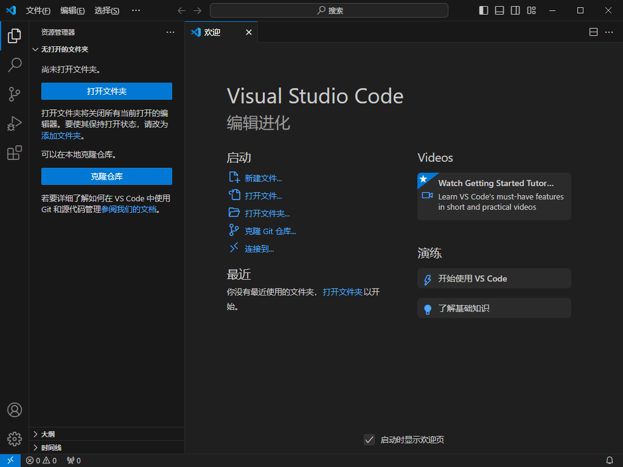The height and width of the screenshot is (467, 623).
Task: Click the VS Code logo in title bar
Action: tap(11, 10)
